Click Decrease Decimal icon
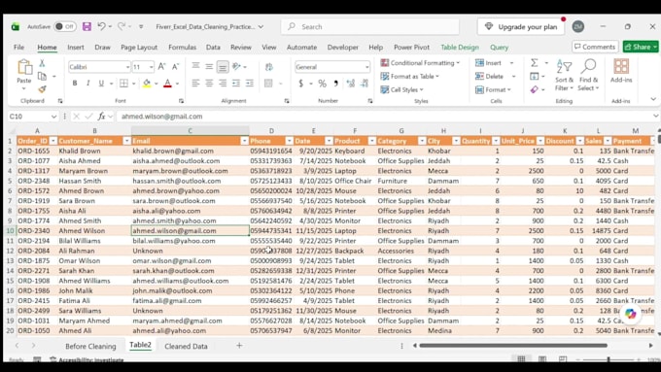This screenshot has height=372, width=661. click(365, 84)
